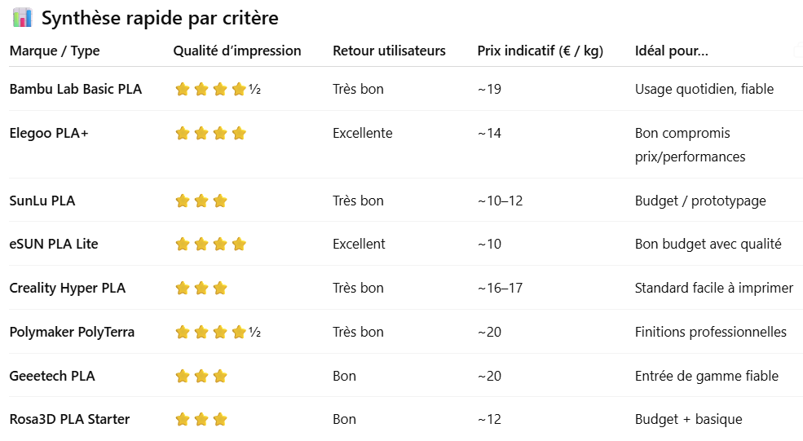Screen dimensions: 803x441
Task: Click the SunLu PLA star rating
Action: click(201, 201)
